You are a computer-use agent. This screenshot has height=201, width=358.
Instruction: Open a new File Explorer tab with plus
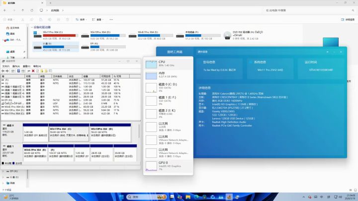pyautogui.click(x=50, y=3)
